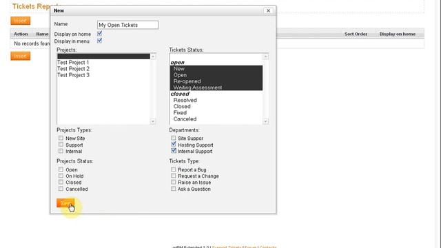This screenshot has width=441, height=248.
Task: Select the Open ticket status in list
Action: click(216, 75)
